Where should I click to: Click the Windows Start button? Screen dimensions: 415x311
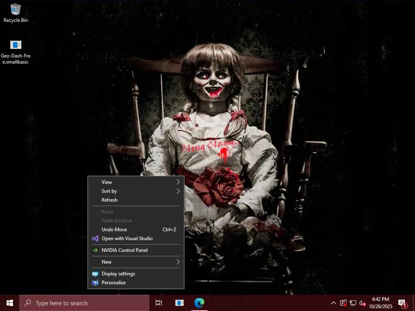point(10,303)
